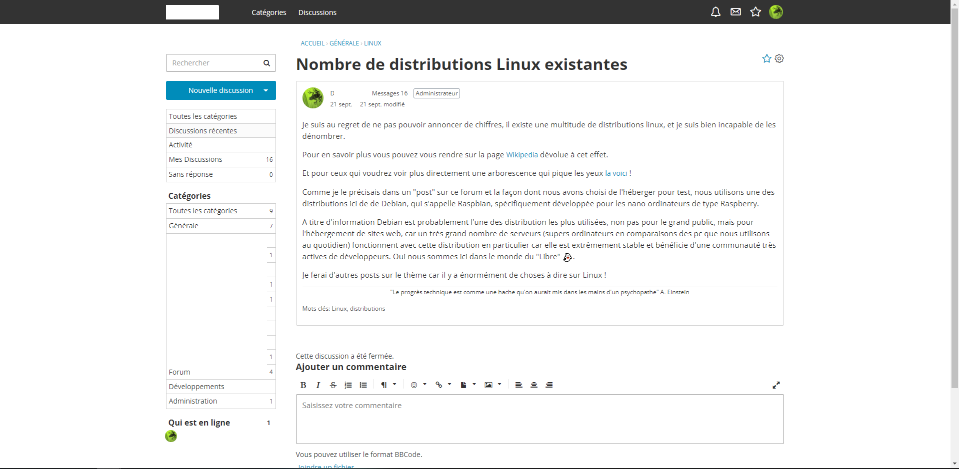Insert an ordered list in comment
The width and height of the screenshot is (959, 469).
pyautogui.click(x=348, y=385)
